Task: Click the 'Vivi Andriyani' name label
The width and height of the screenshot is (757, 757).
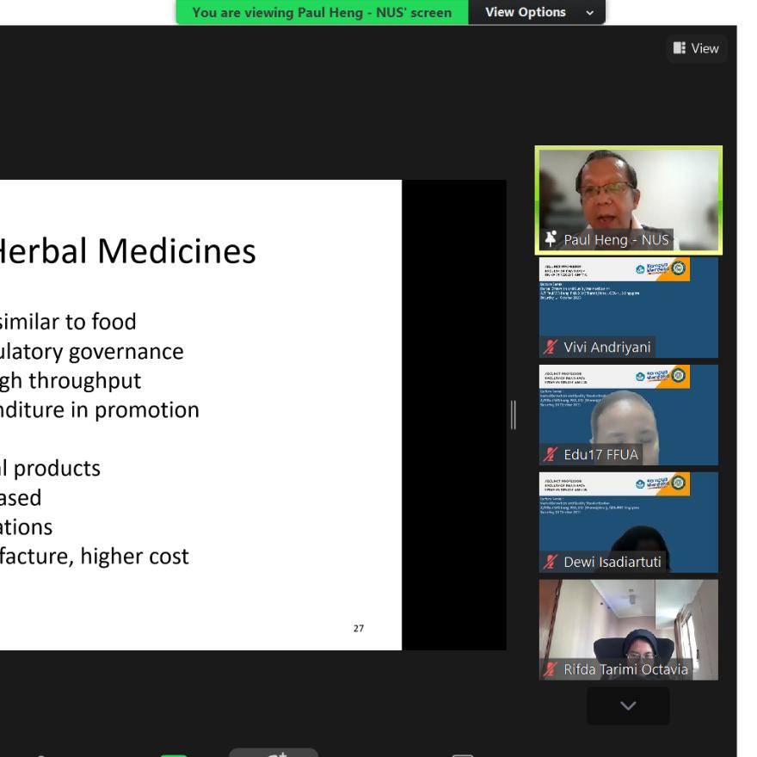Action: coord(606,348)
